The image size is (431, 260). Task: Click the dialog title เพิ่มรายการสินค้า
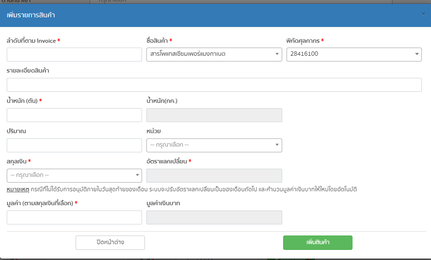[x=31, y=15]
